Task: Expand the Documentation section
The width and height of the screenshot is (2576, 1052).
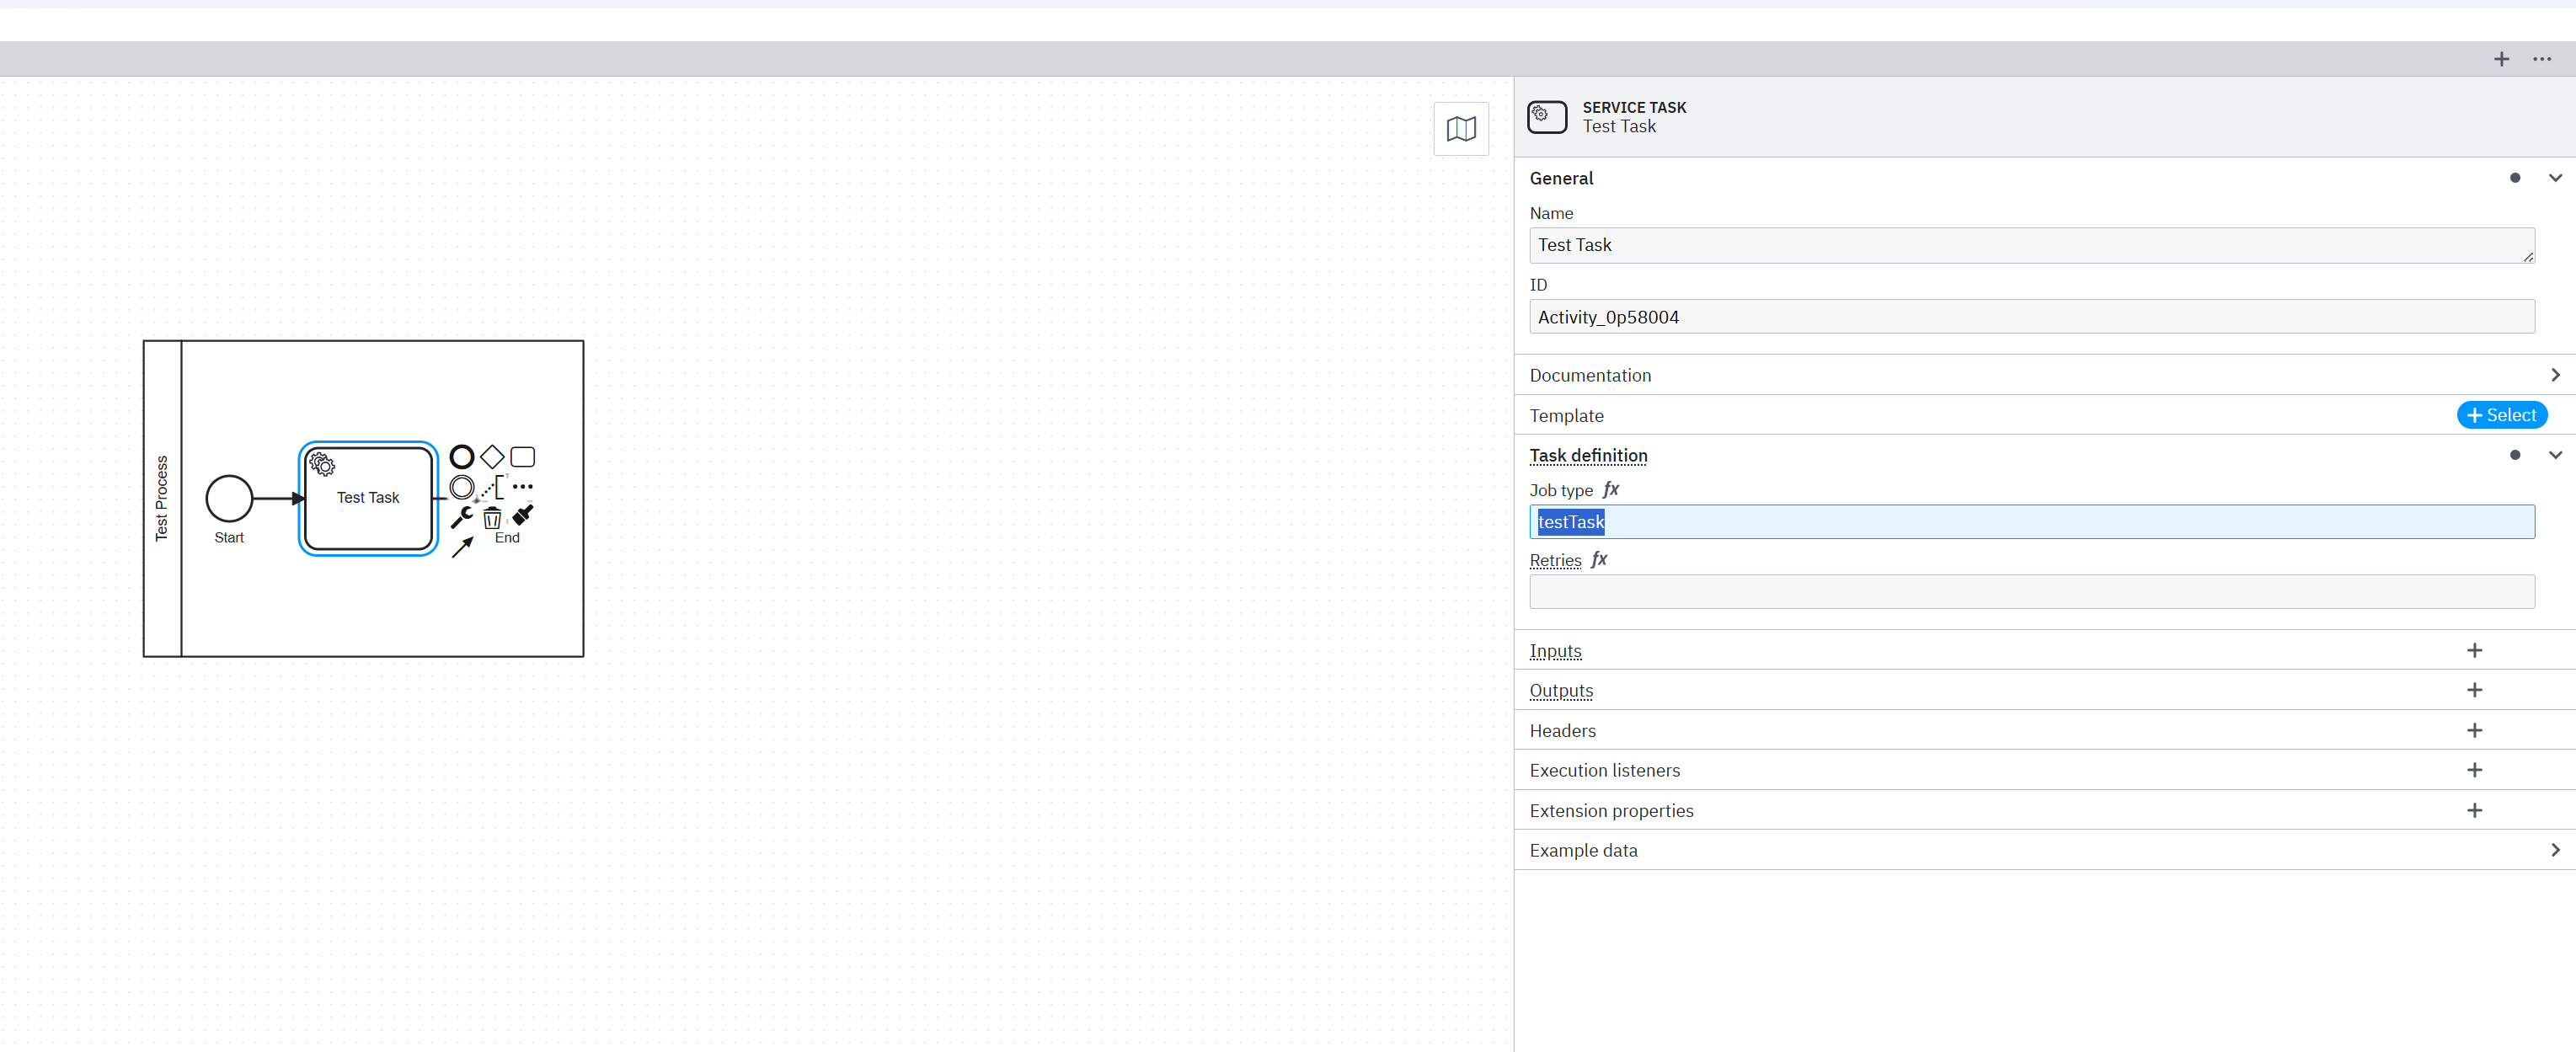Action: pos(2554,375)
